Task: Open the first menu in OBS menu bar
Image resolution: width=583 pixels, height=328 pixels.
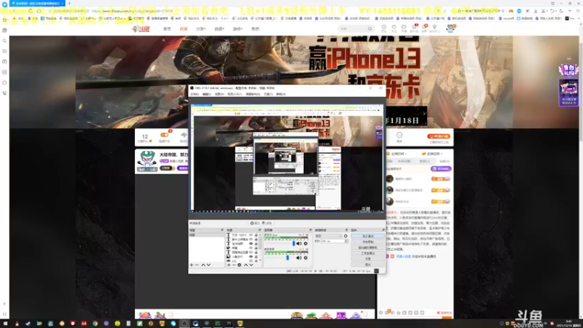Action: pos(195,94)
